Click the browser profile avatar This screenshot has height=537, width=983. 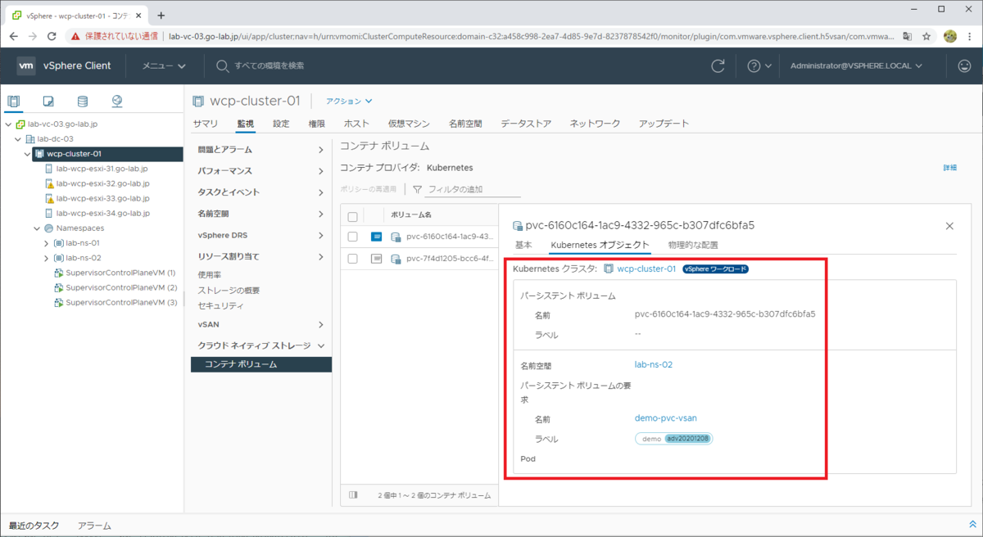(x=950, y=36)
